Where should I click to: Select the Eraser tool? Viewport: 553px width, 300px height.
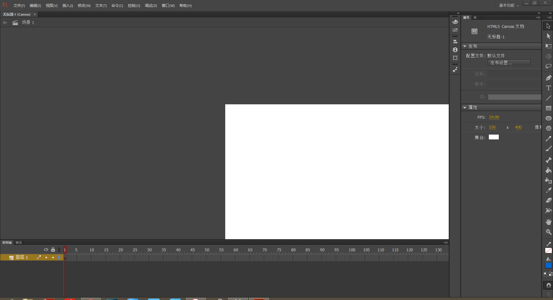[548, 200]
